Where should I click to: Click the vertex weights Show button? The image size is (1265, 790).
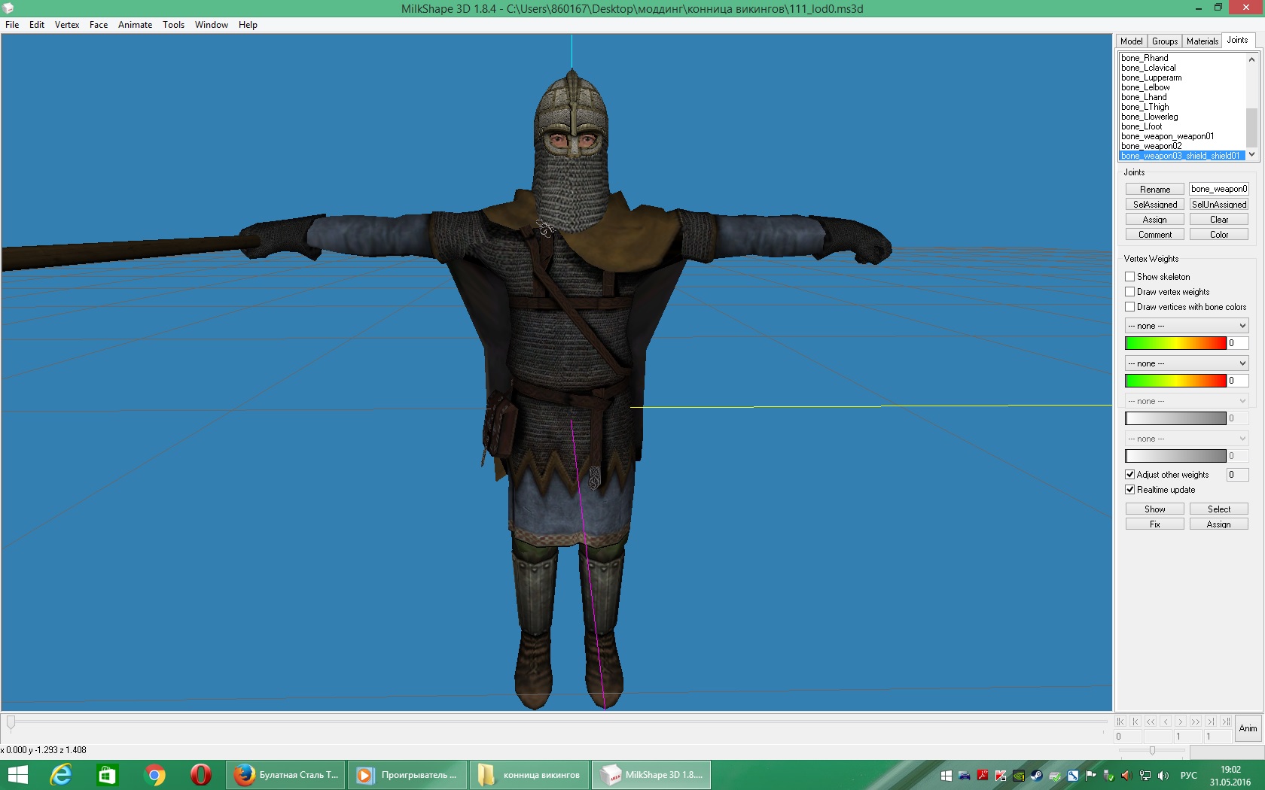coord(1154,509)
